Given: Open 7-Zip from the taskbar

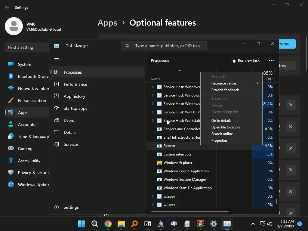Looking at the screenshot, I should click(147, 224).
